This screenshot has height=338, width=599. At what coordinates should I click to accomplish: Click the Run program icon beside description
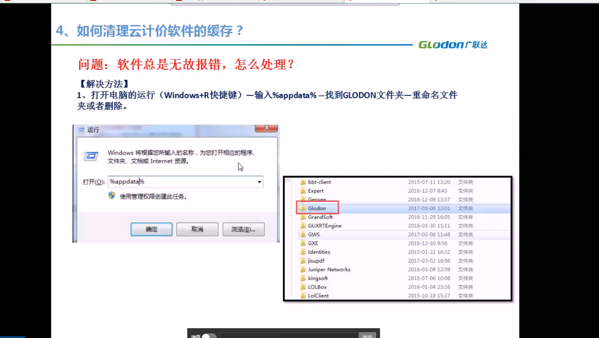pyautogui.click(x=91, y=157)
